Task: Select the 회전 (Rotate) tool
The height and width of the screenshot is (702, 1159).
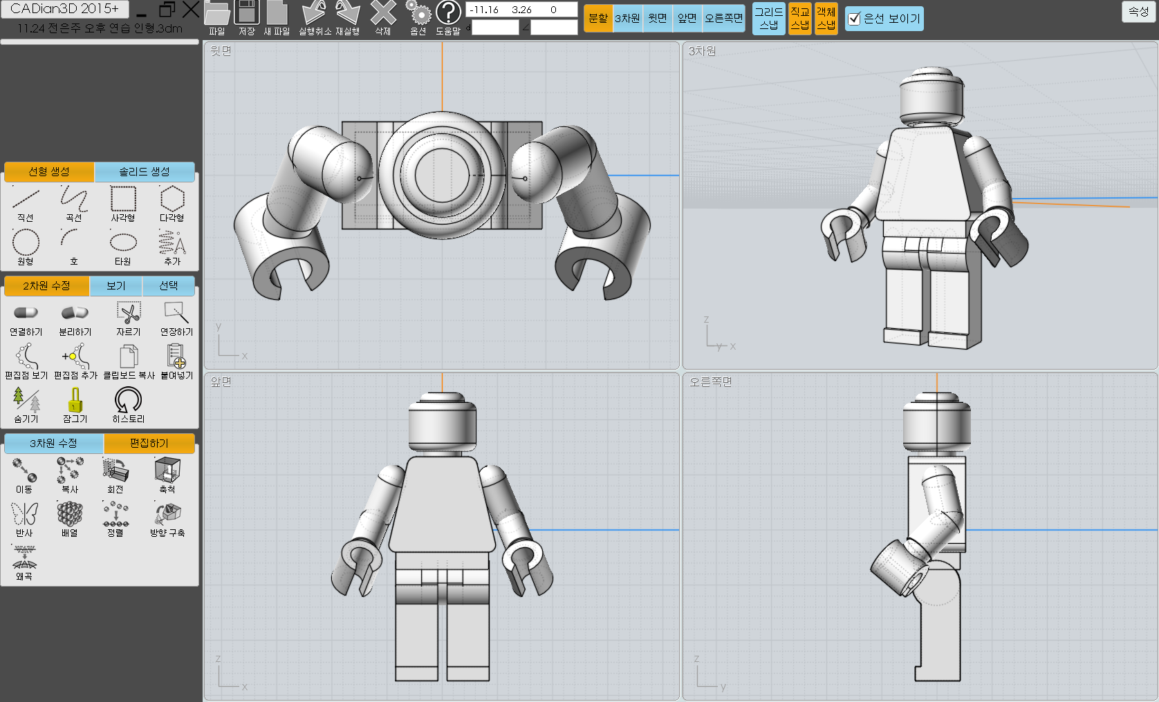Action: [115, 470]
